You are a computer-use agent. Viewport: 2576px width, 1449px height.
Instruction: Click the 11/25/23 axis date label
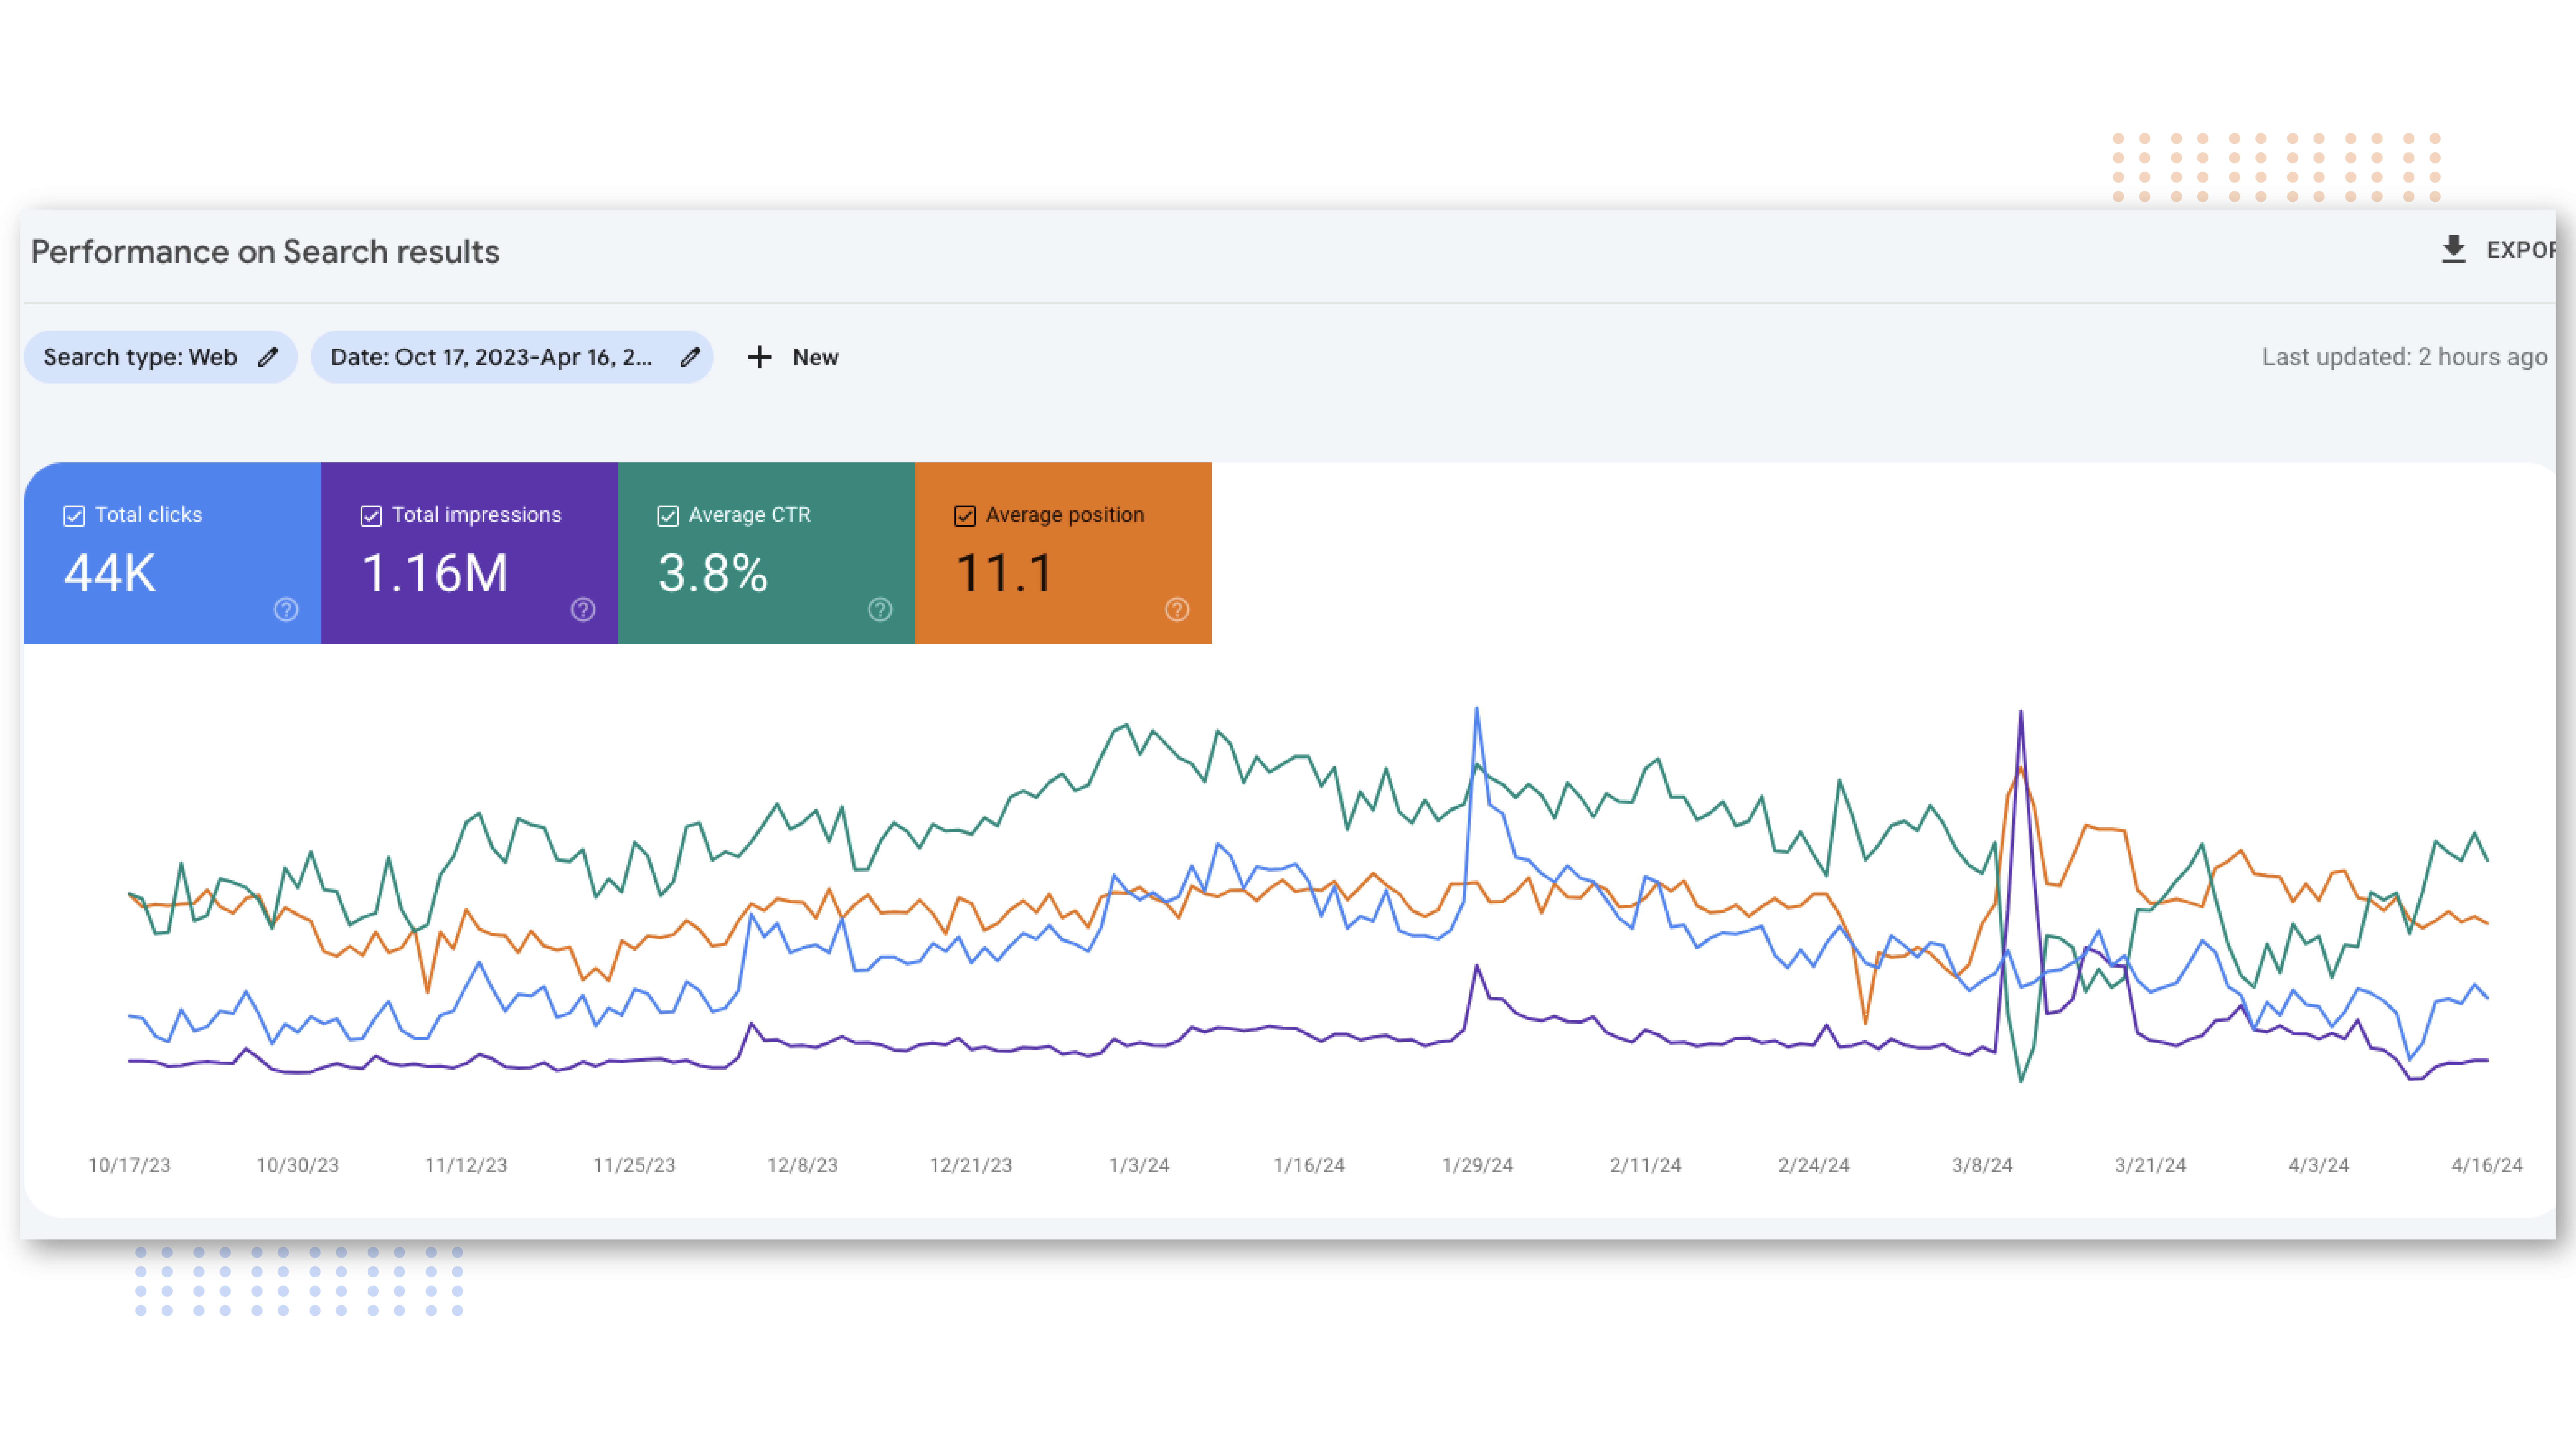[x=634, y=1165]
